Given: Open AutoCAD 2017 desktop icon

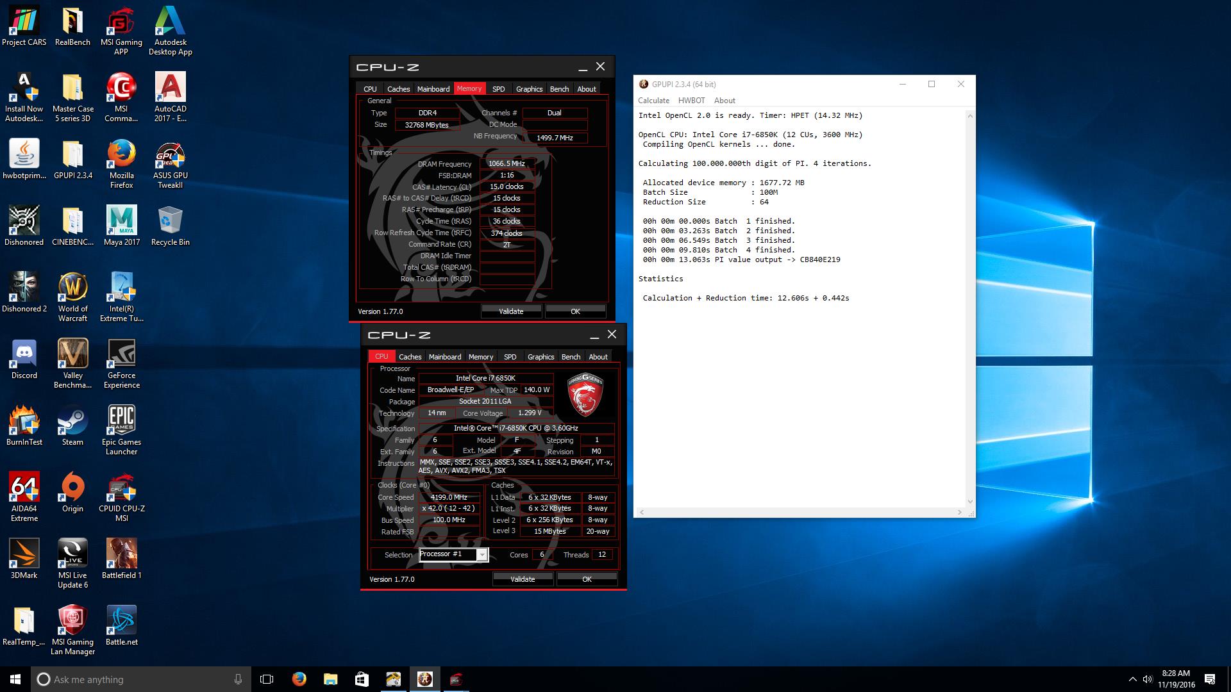Looking at the screenshot, I should [171, 97].
